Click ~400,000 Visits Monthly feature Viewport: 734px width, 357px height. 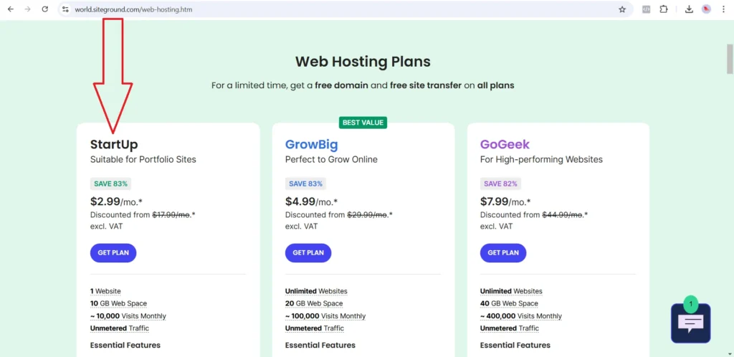pos(521,316)
